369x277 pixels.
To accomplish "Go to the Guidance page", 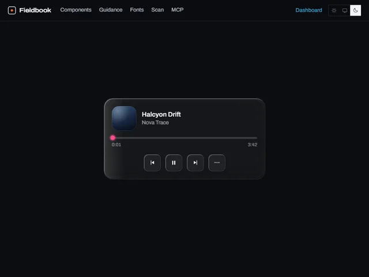I will click(111, 10).
